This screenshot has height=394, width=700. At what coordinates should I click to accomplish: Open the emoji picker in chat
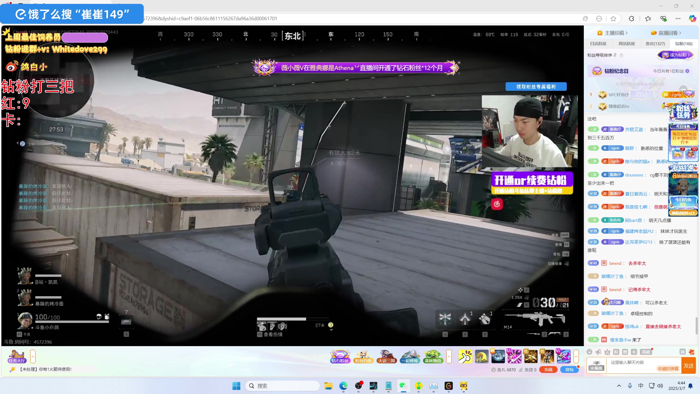point(590,352)
